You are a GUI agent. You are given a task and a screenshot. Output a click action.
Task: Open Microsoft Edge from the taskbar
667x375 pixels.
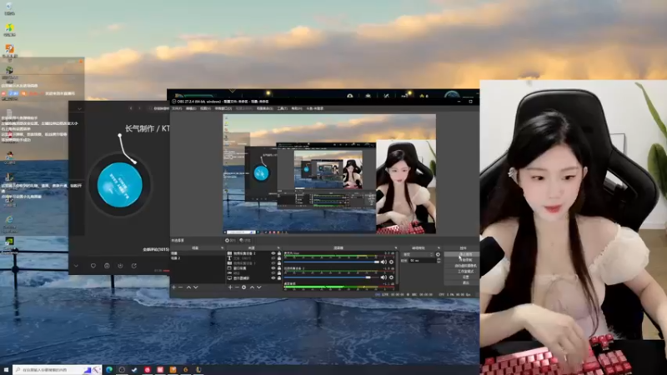(109, 370)
